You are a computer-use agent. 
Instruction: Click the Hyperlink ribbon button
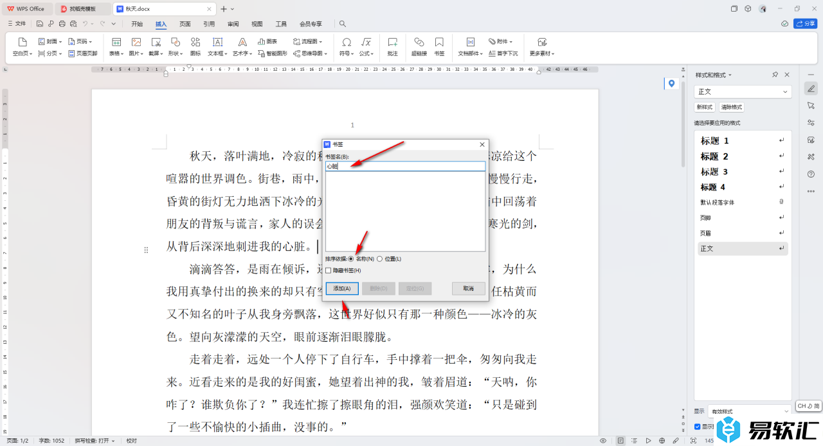pyautogui.click(x=419, y=46)
